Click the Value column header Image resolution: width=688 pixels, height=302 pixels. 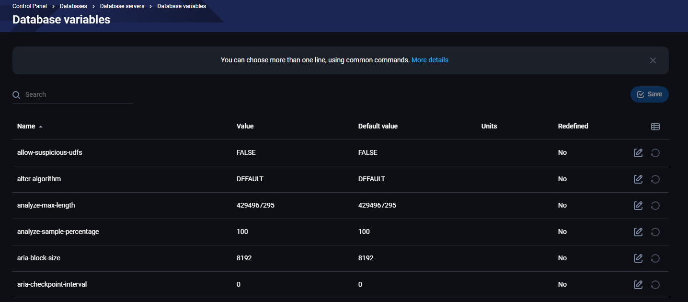(245, 126)
